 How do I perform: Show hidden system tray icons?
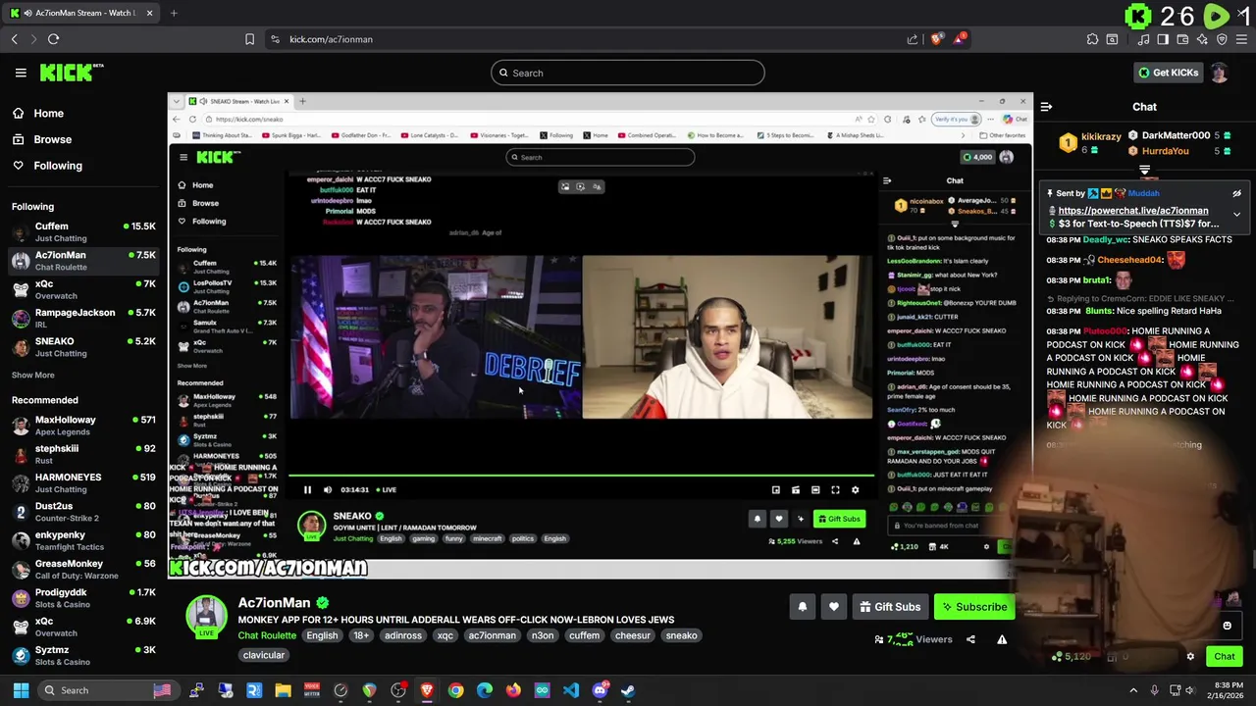1132,690
